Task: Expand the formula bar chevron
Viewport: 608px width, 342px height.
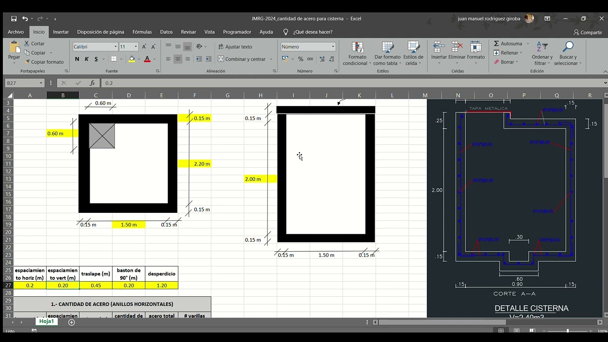Action: tap(605, 83)
